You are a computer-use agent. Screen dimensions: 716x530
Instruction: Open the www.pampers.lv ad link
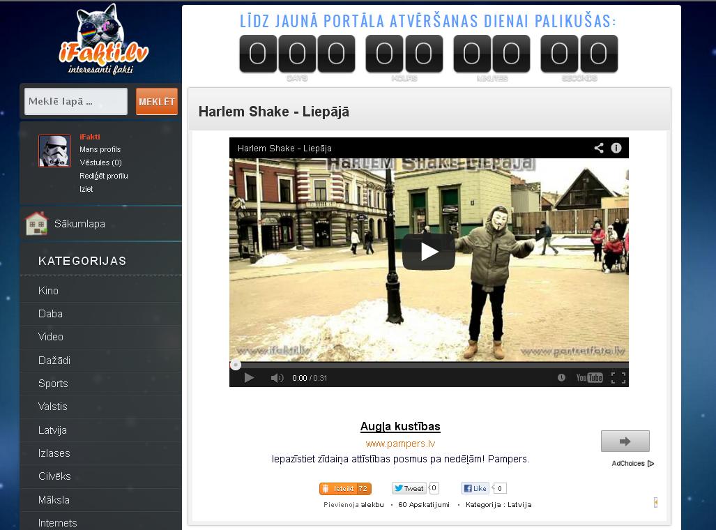pos(400,444)
